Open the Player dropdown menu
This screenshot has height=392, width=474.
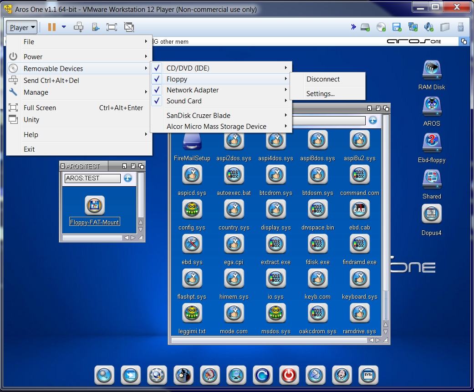(x=22, y=27)
